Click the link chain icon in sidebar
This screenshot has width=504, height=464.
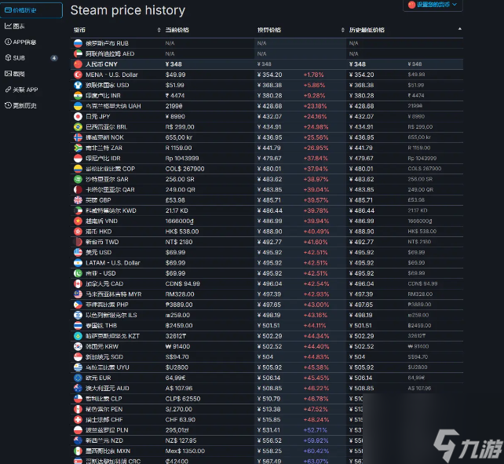pos(8,90)
